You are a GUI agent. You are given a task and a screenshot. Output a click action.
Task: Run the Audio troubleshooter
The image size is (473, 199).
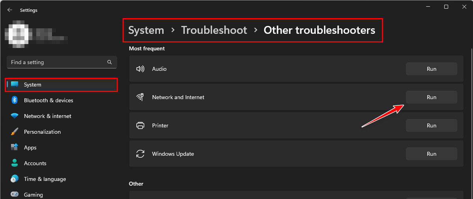(x=431, y=69)
